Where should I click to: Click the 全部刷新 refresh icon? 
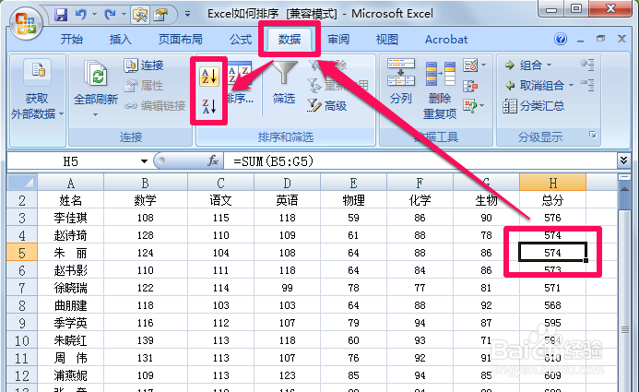pos(96,74)
